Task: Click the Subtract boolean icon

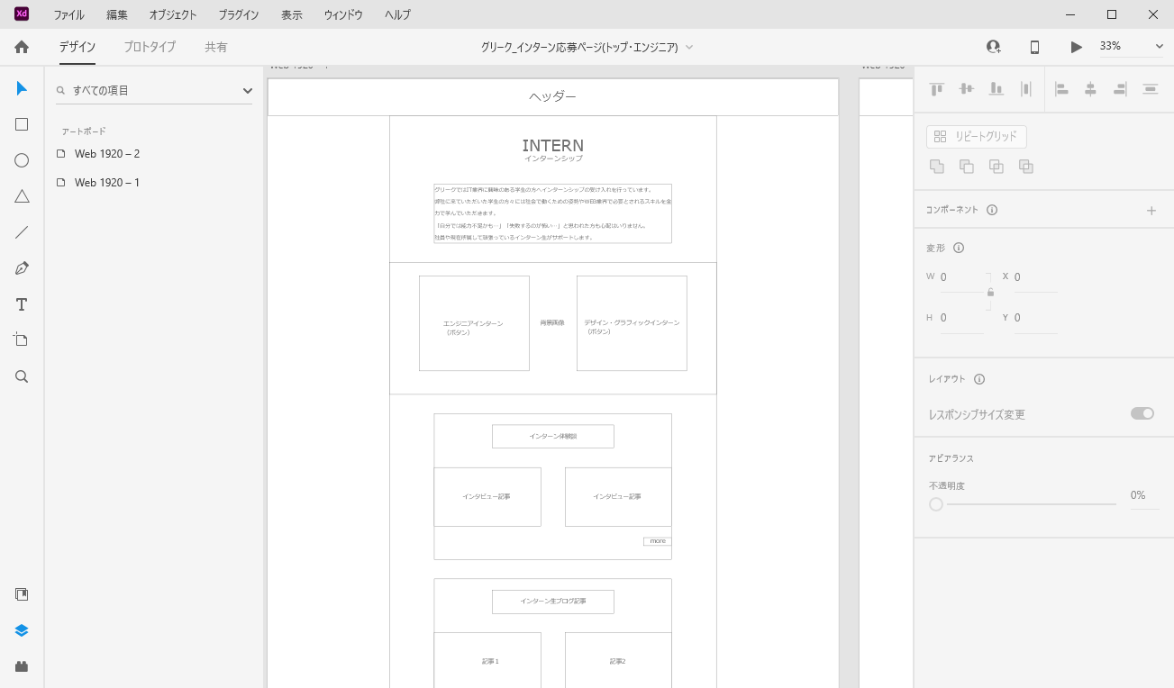Action: click(967, 166)
